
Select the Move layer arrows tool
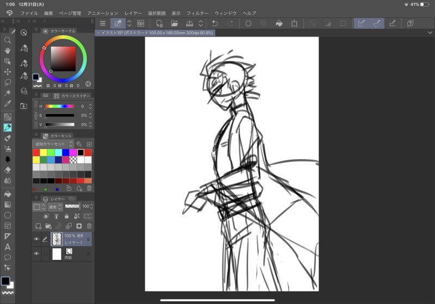(8, 72)
